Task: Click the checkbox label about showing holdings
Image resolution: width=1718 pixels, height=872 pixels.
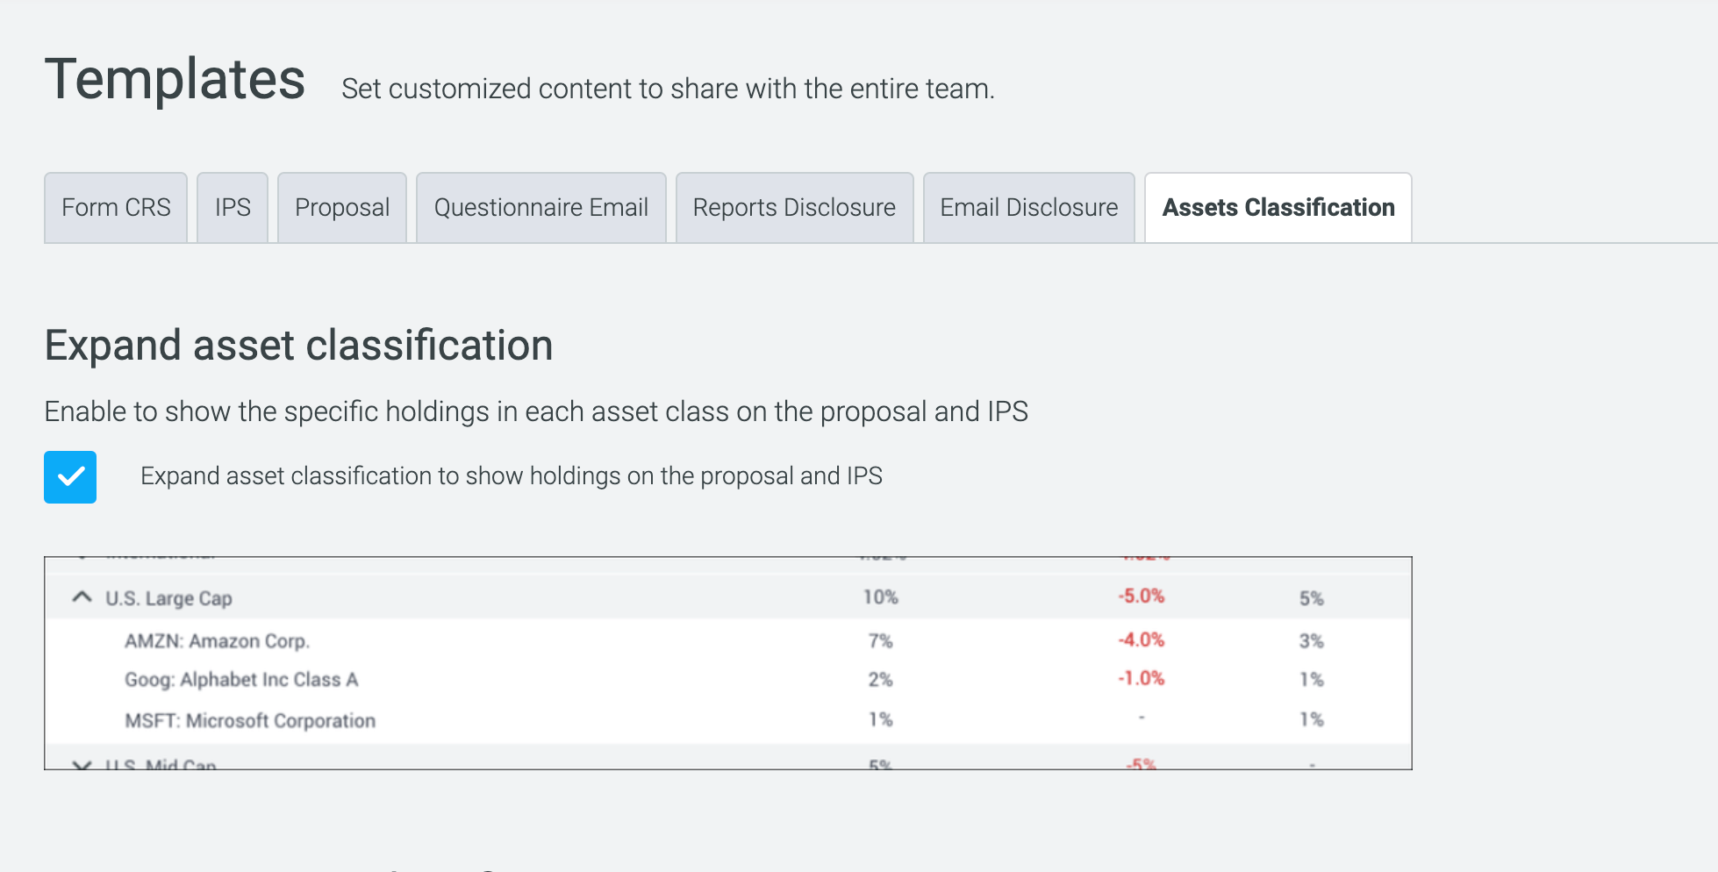Action: click(x=512, y=475)
